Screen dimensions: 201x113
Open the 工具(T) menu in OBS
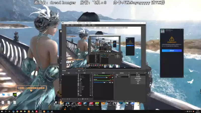(89, 25)
